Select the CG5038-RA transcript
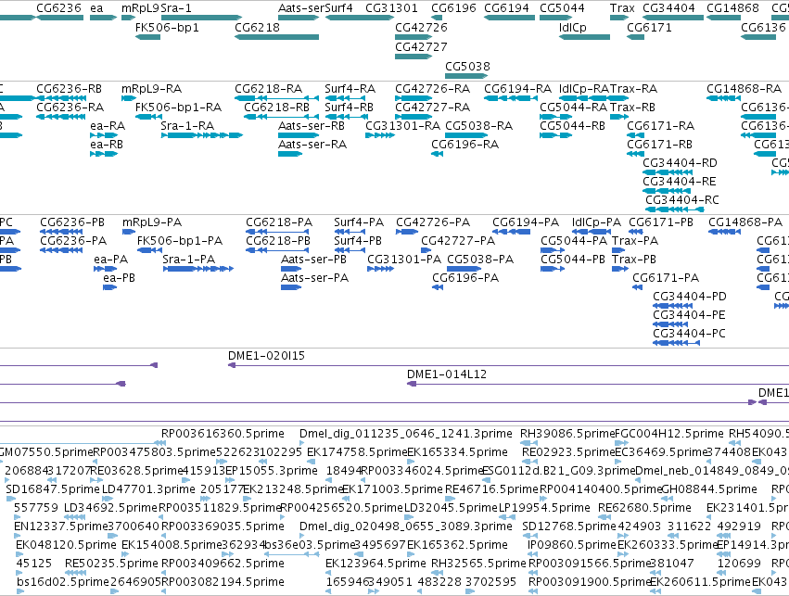This screenshot has width=789, height=596. [x=466, y=135]
